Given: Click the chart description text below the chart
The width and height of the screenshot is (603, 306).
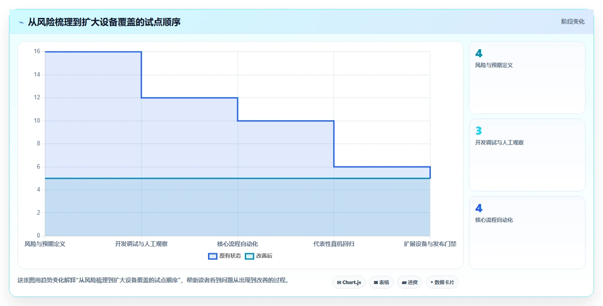Looking at the screenshot, I should click(153, 280).
